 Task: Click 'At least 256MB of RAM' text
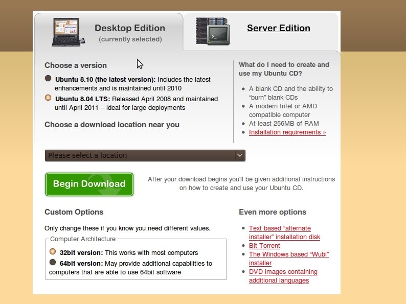[284, 124]
